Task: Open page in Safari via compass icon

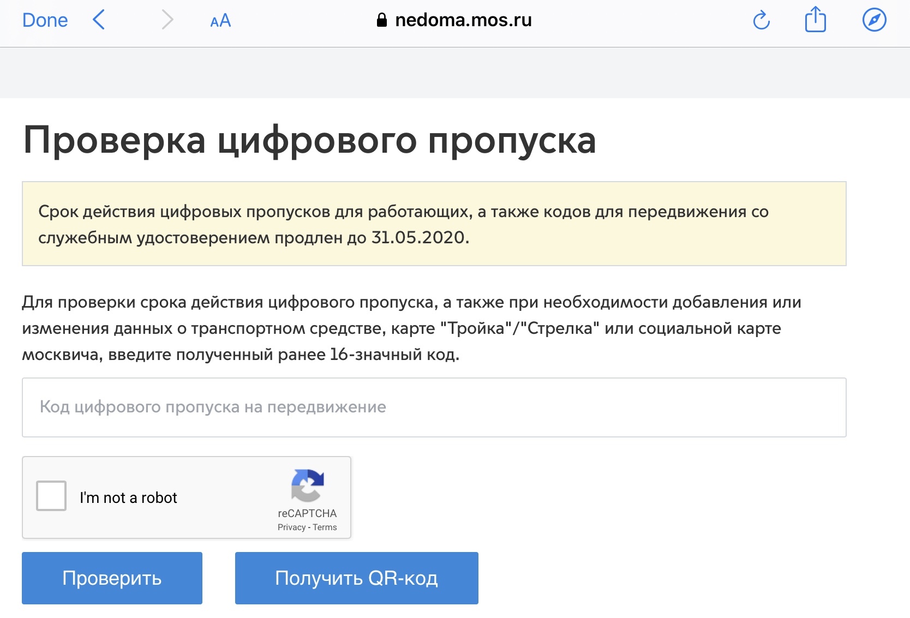Action: coord(874,20)
